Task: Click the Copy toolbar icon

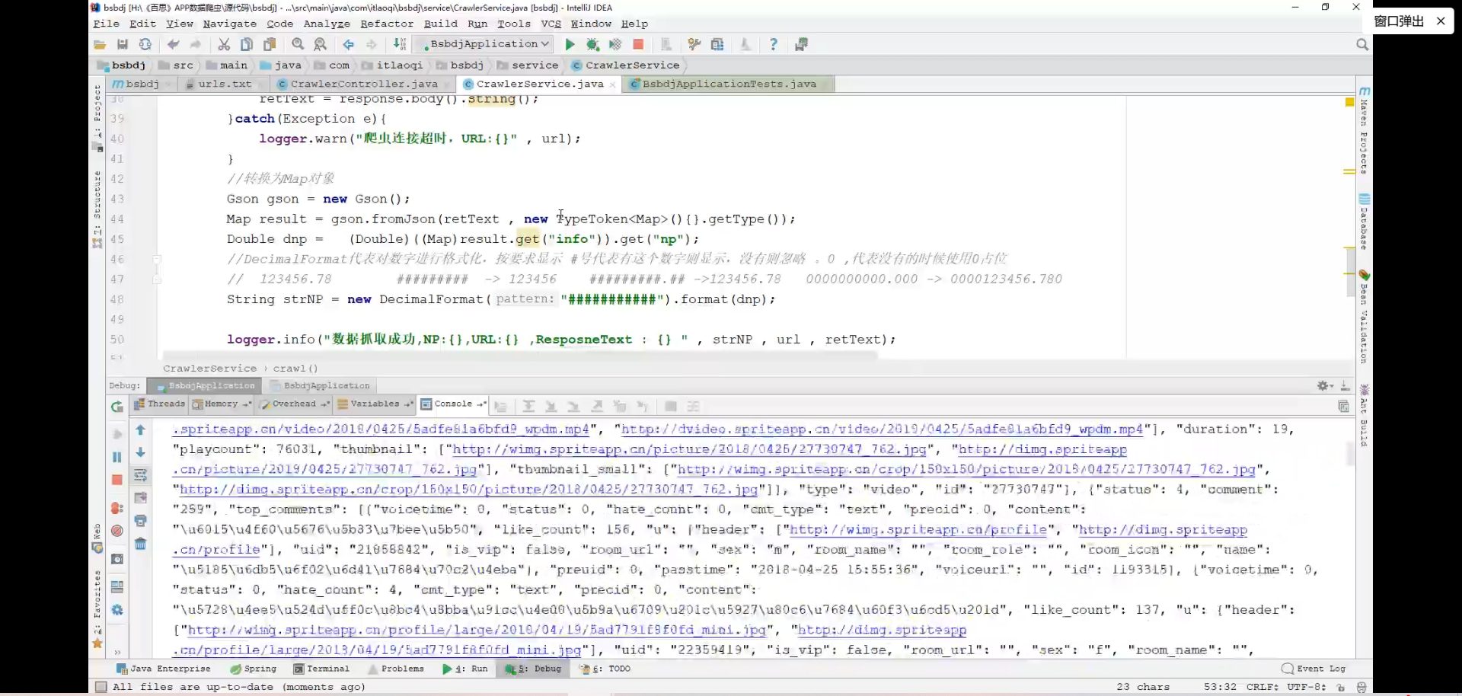Action: click(247, 44)
